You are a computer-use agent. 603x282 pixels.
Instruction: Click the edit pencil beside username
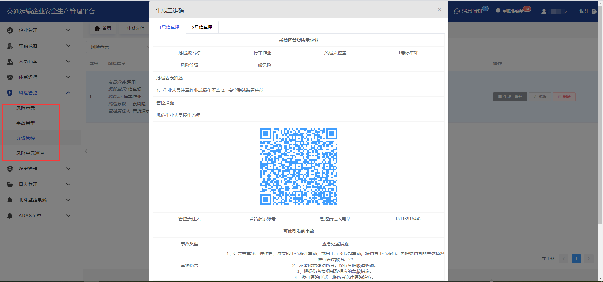click(566, 12)
